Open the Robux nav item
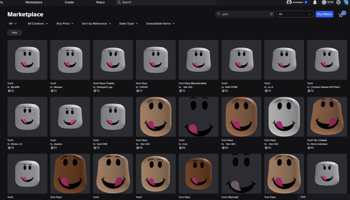350x200 pixels. pyautogui.click(x=100, y=2)
